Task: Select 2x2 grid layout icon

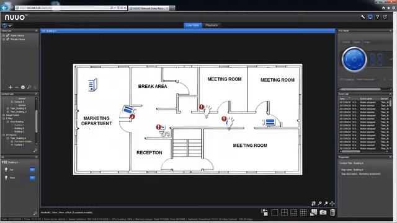Action: click(x=284, y=212)
